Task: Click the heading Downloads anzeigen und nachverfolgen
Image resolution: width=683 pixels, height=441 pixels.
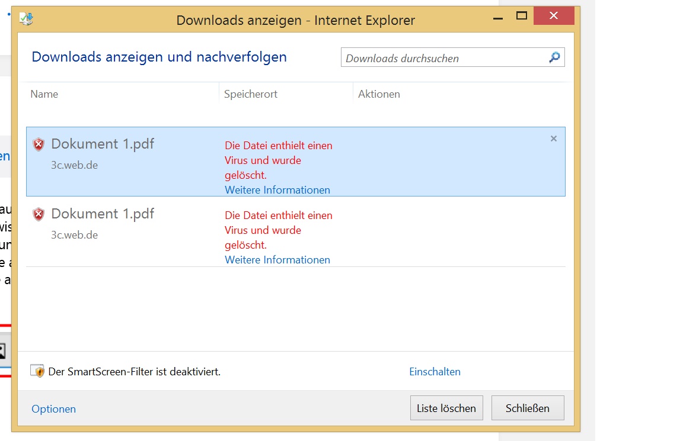Action: tap(159, 57)
